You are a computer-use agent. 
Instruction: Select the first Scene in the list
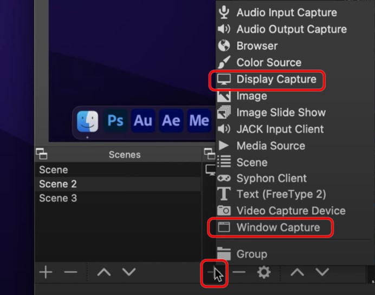tap(53, 169)
